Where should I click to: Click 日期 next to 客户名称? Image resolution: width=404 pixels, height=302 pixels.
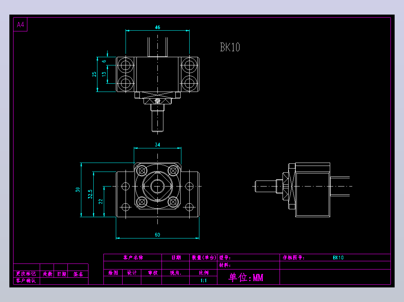pyautogui.click(x=176, y=258)
